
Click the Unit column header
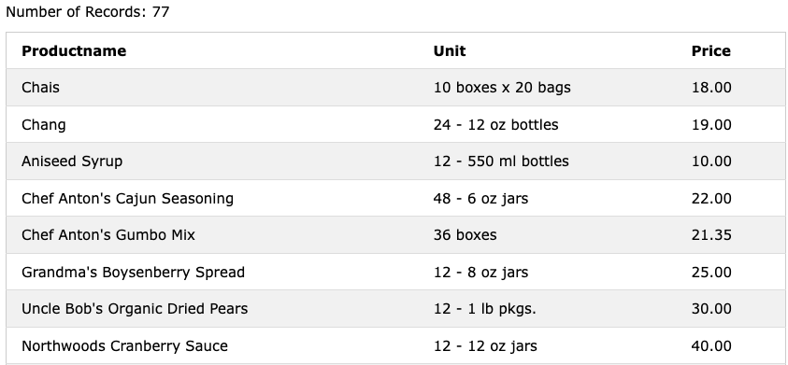click(450, 51)
